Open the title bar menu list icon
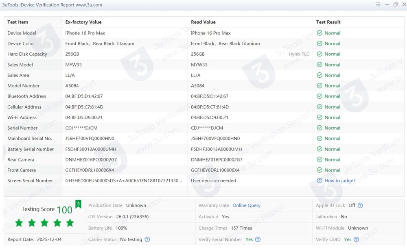Screen dimensions: 407x248 378,4
